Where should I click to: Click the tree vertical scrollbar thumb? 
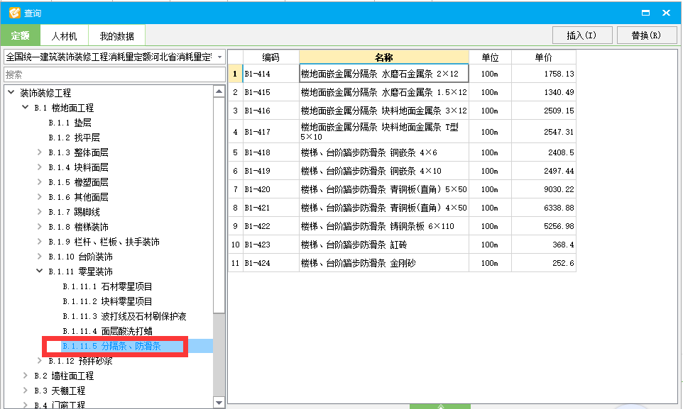(219, 204)
